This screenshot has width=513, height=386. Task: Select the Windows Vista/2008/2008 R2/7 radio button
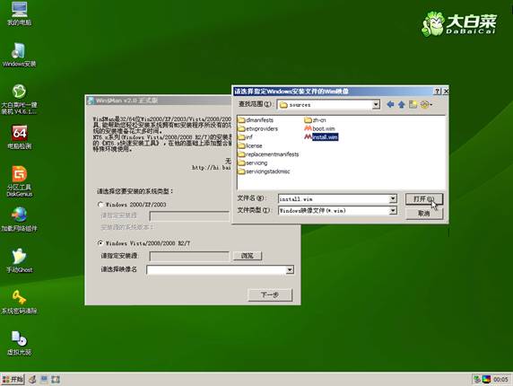pyautogui.click(x=100, y=243)
